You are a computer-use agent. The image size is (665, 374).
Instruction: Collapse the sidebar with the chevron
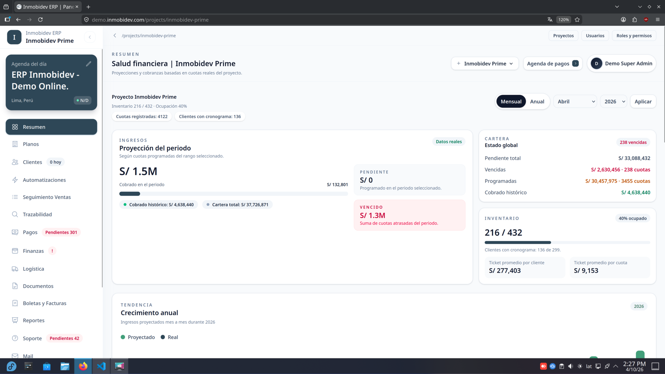(x=90, y=37)
